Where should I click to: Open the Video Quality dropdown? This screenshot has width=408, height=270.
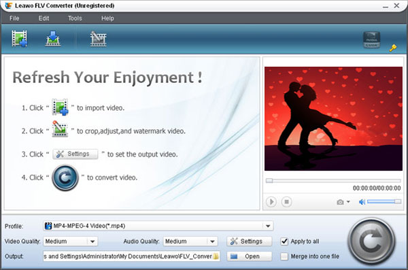[71, 241]
